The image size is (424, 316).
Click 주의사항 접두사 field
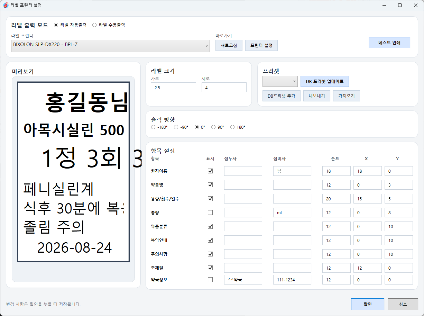pyautogui.click(x=243, y=254)
